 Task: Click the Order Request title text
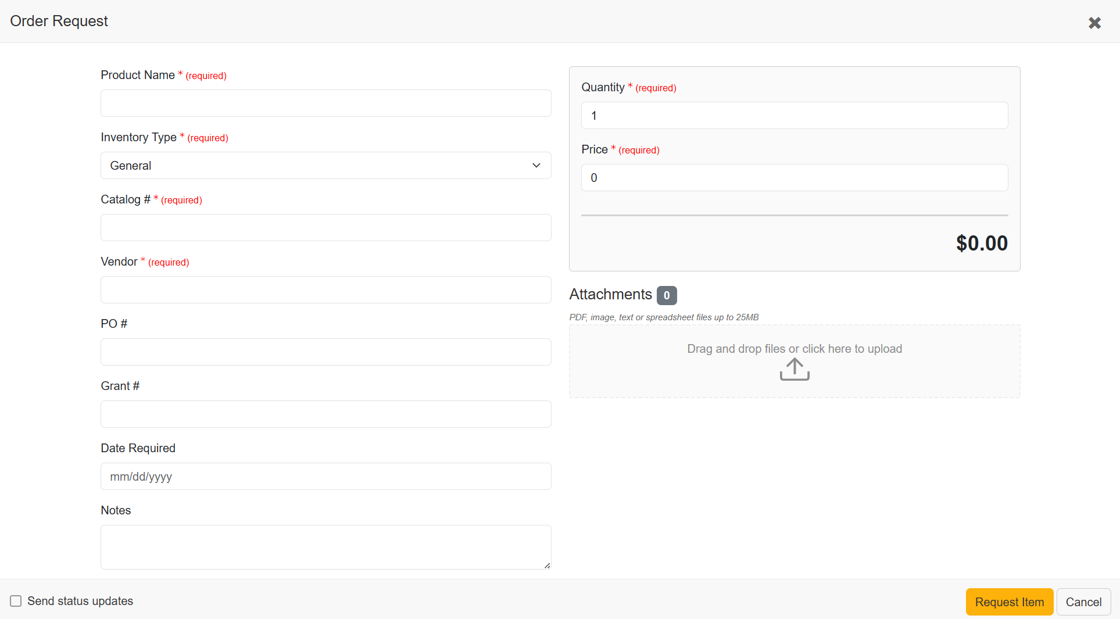point(59,21)
